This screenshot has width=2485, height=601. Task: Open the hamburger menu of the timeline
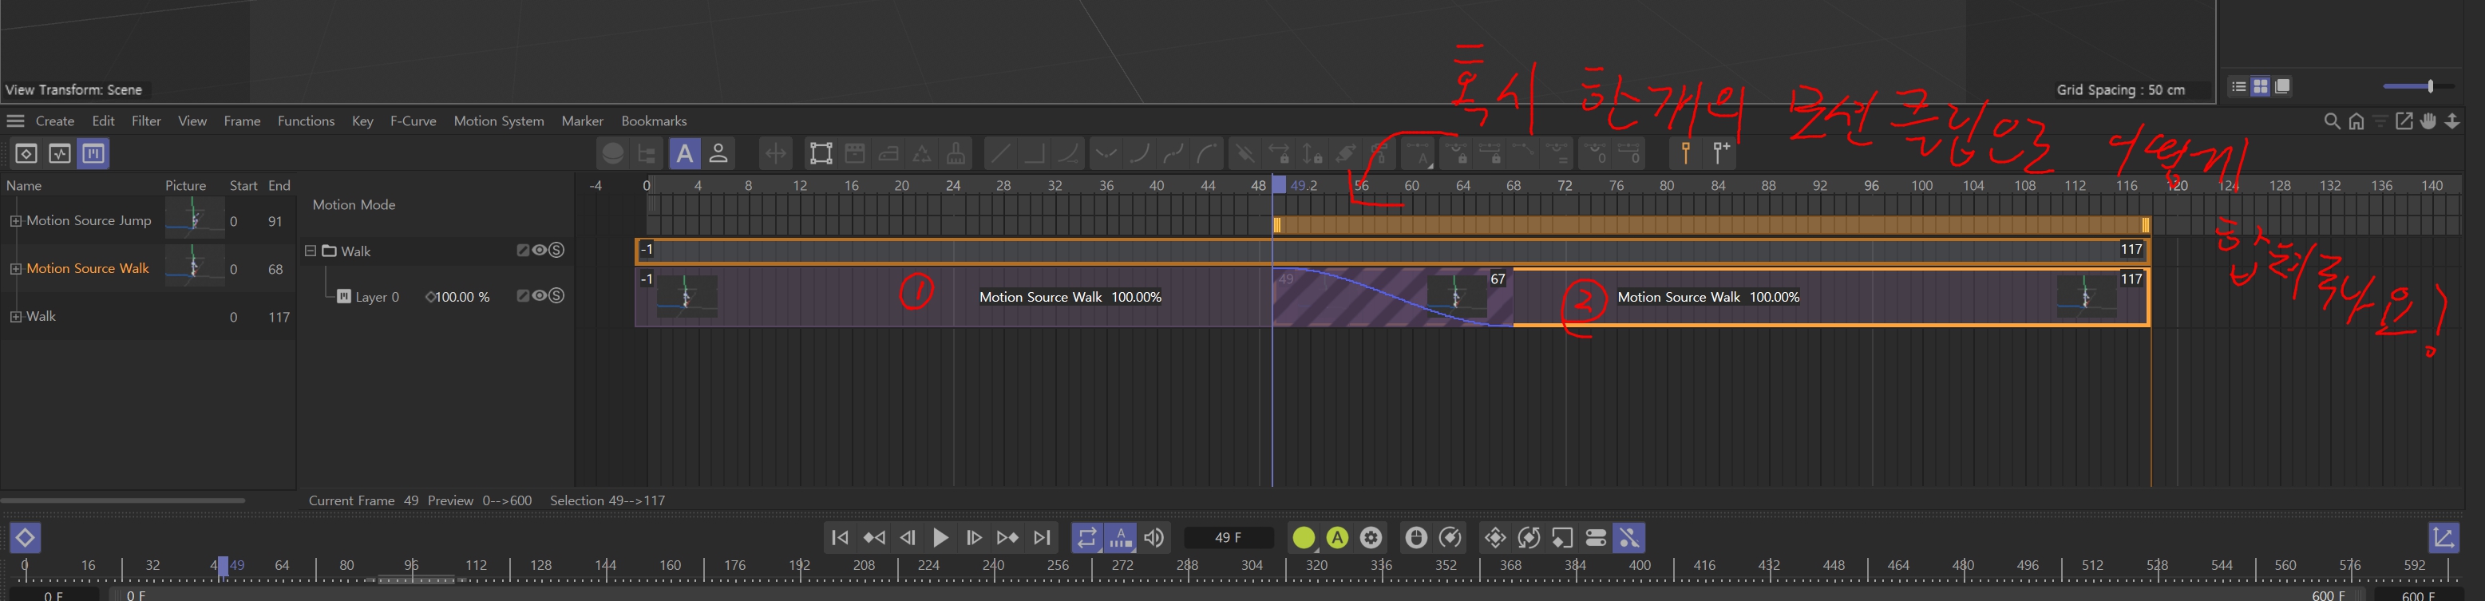click(15, 121)
